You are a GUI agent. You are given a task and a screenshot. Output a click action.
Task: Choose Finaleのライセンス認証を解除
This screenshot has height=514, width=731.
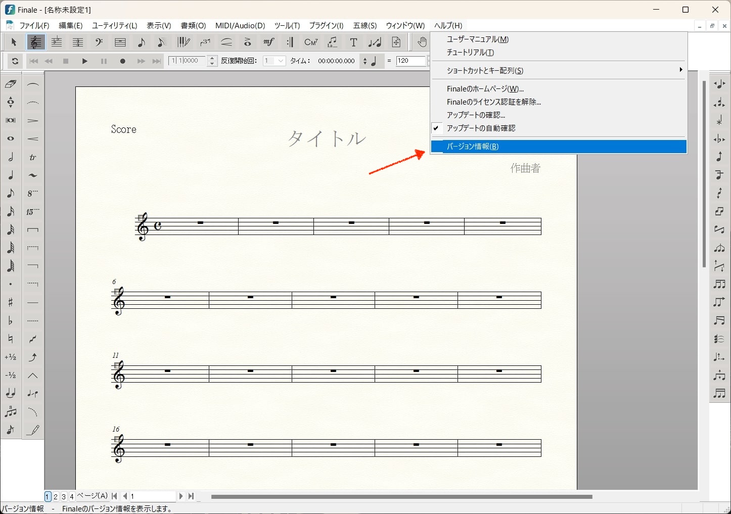pos(559,102)
